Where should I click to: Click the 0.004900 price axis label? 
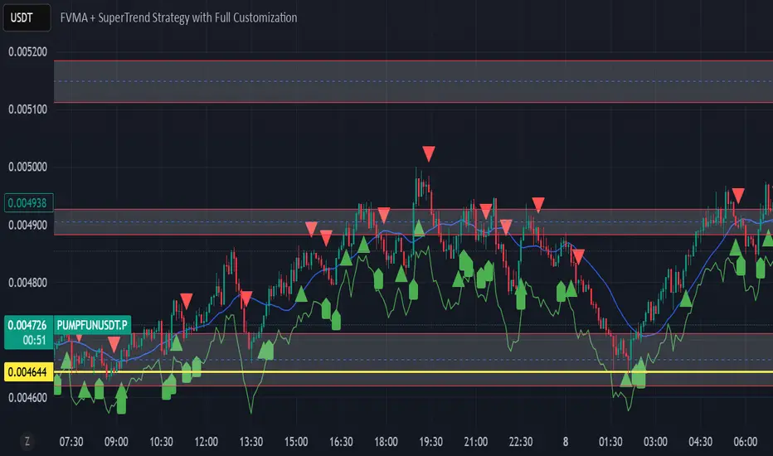(27, 226)
